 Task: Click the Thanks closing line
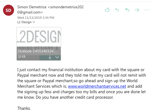[x=24, y=108]
